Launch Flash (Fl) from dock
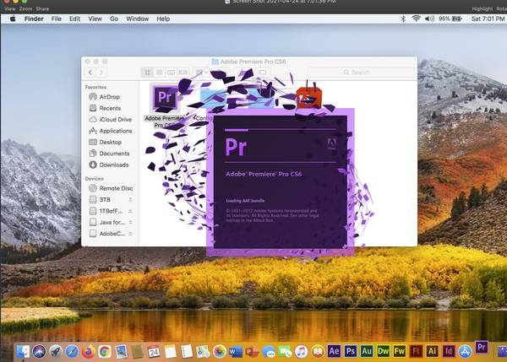The width and height of the screenshot is (507, 362). (416, 351)
